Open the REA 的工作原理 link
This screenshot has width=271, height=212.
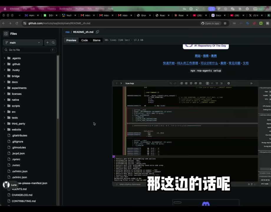[x=187, y=63]
